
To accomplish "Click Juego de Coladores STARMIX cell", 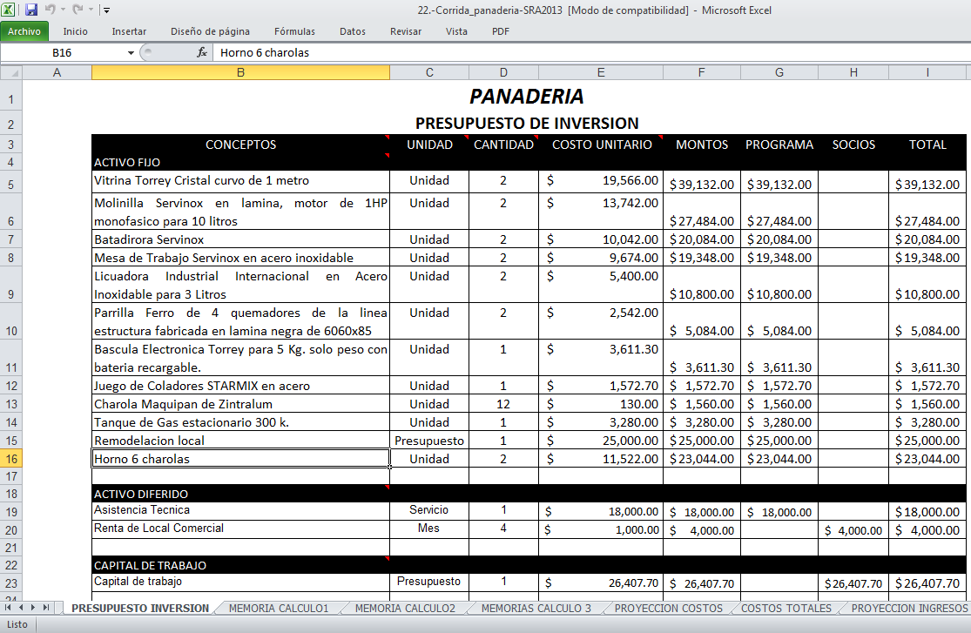I will tap(240, 386).
